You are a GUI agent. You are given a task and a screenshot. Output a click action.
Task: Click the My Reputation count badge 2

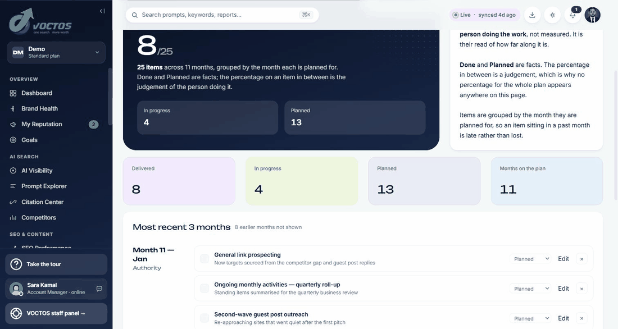click(x=93, y=125)
